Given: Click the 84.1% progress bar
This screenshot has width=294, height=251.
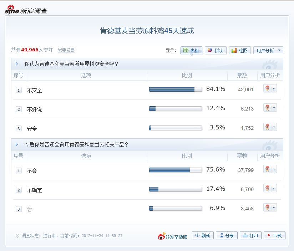Looking at the screenshot, I should pos(176,89).
